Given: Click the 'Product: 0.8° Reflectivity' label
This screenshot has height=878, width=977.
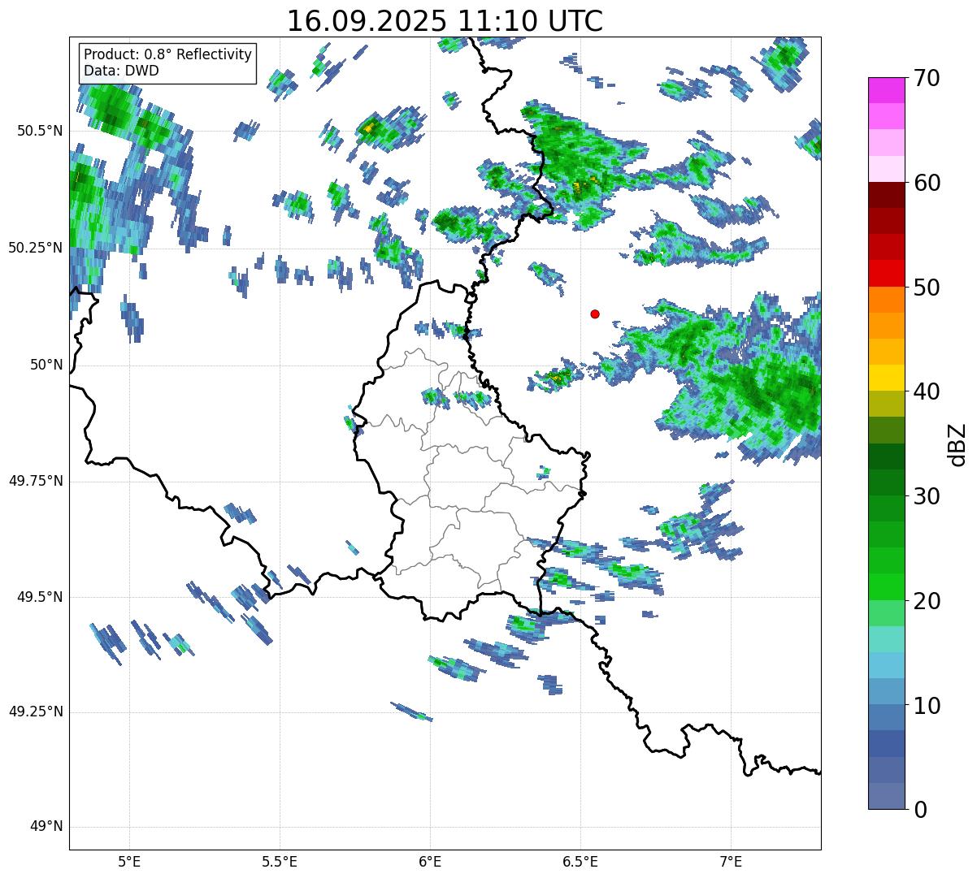Looking at the screenshot, I should [168, 54].
